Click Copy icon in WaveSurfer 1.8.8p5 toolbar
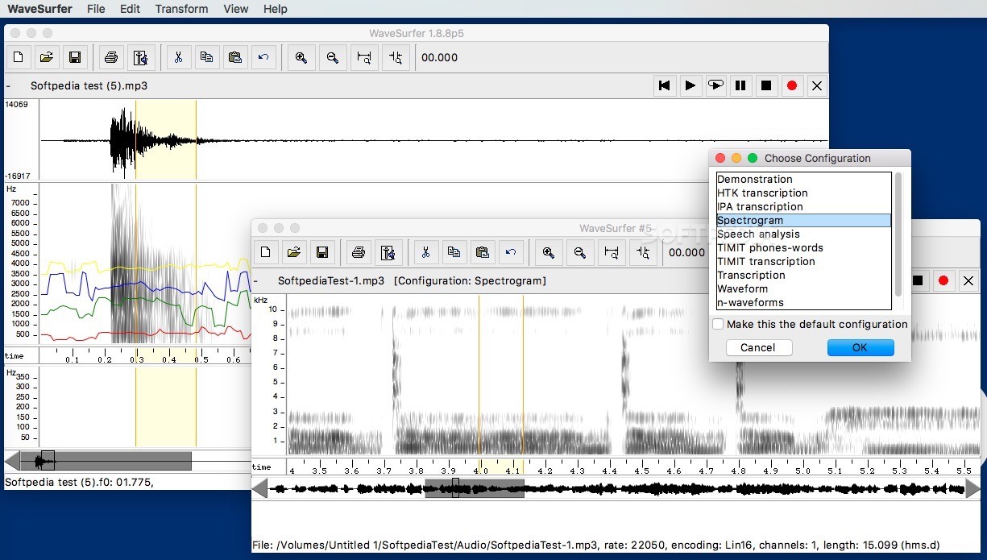This screenshot has width=987, height=560. pos(206,57)
